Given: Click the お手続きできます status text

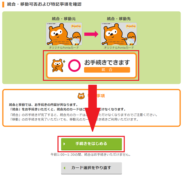Looking at the screenshot, I should tap(107, 62).
